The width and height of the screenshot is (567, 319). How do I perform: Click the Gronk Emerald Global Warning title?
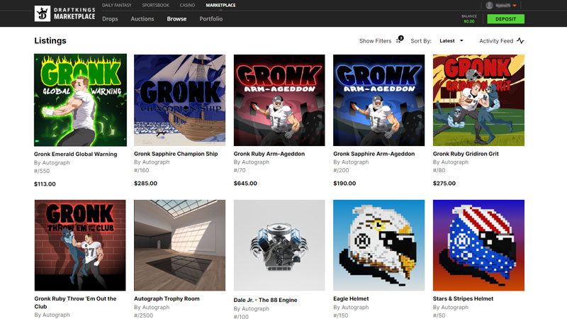tap(76, 154)
